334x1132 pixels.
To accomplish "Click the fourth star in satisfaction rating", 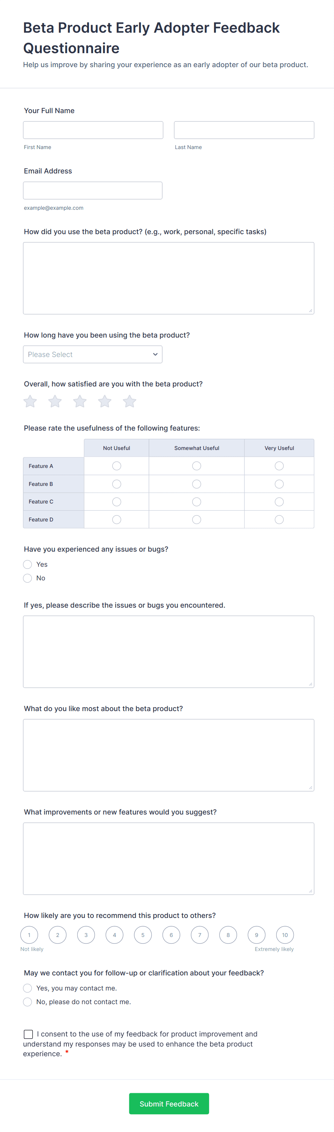I will coord(105,401).
